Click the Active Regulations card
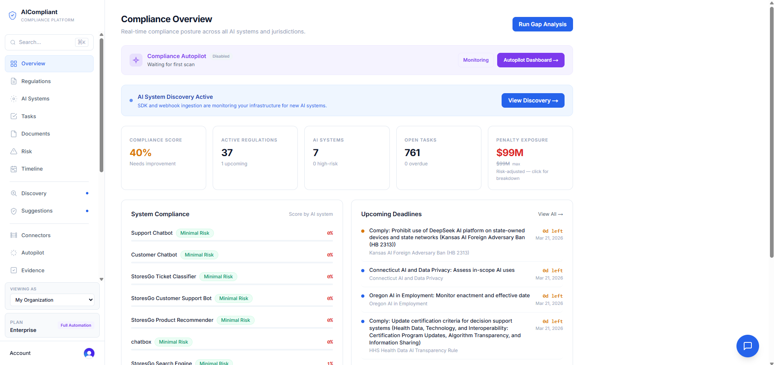This screenshot has width=774, height=365. (255, 158)
